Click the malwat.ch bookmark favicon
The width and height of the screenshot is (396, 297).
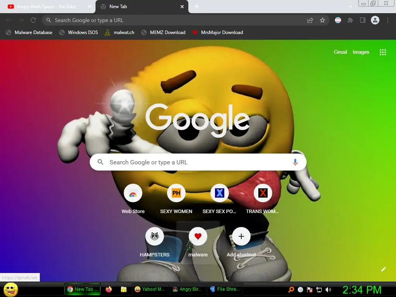[108, 32]
